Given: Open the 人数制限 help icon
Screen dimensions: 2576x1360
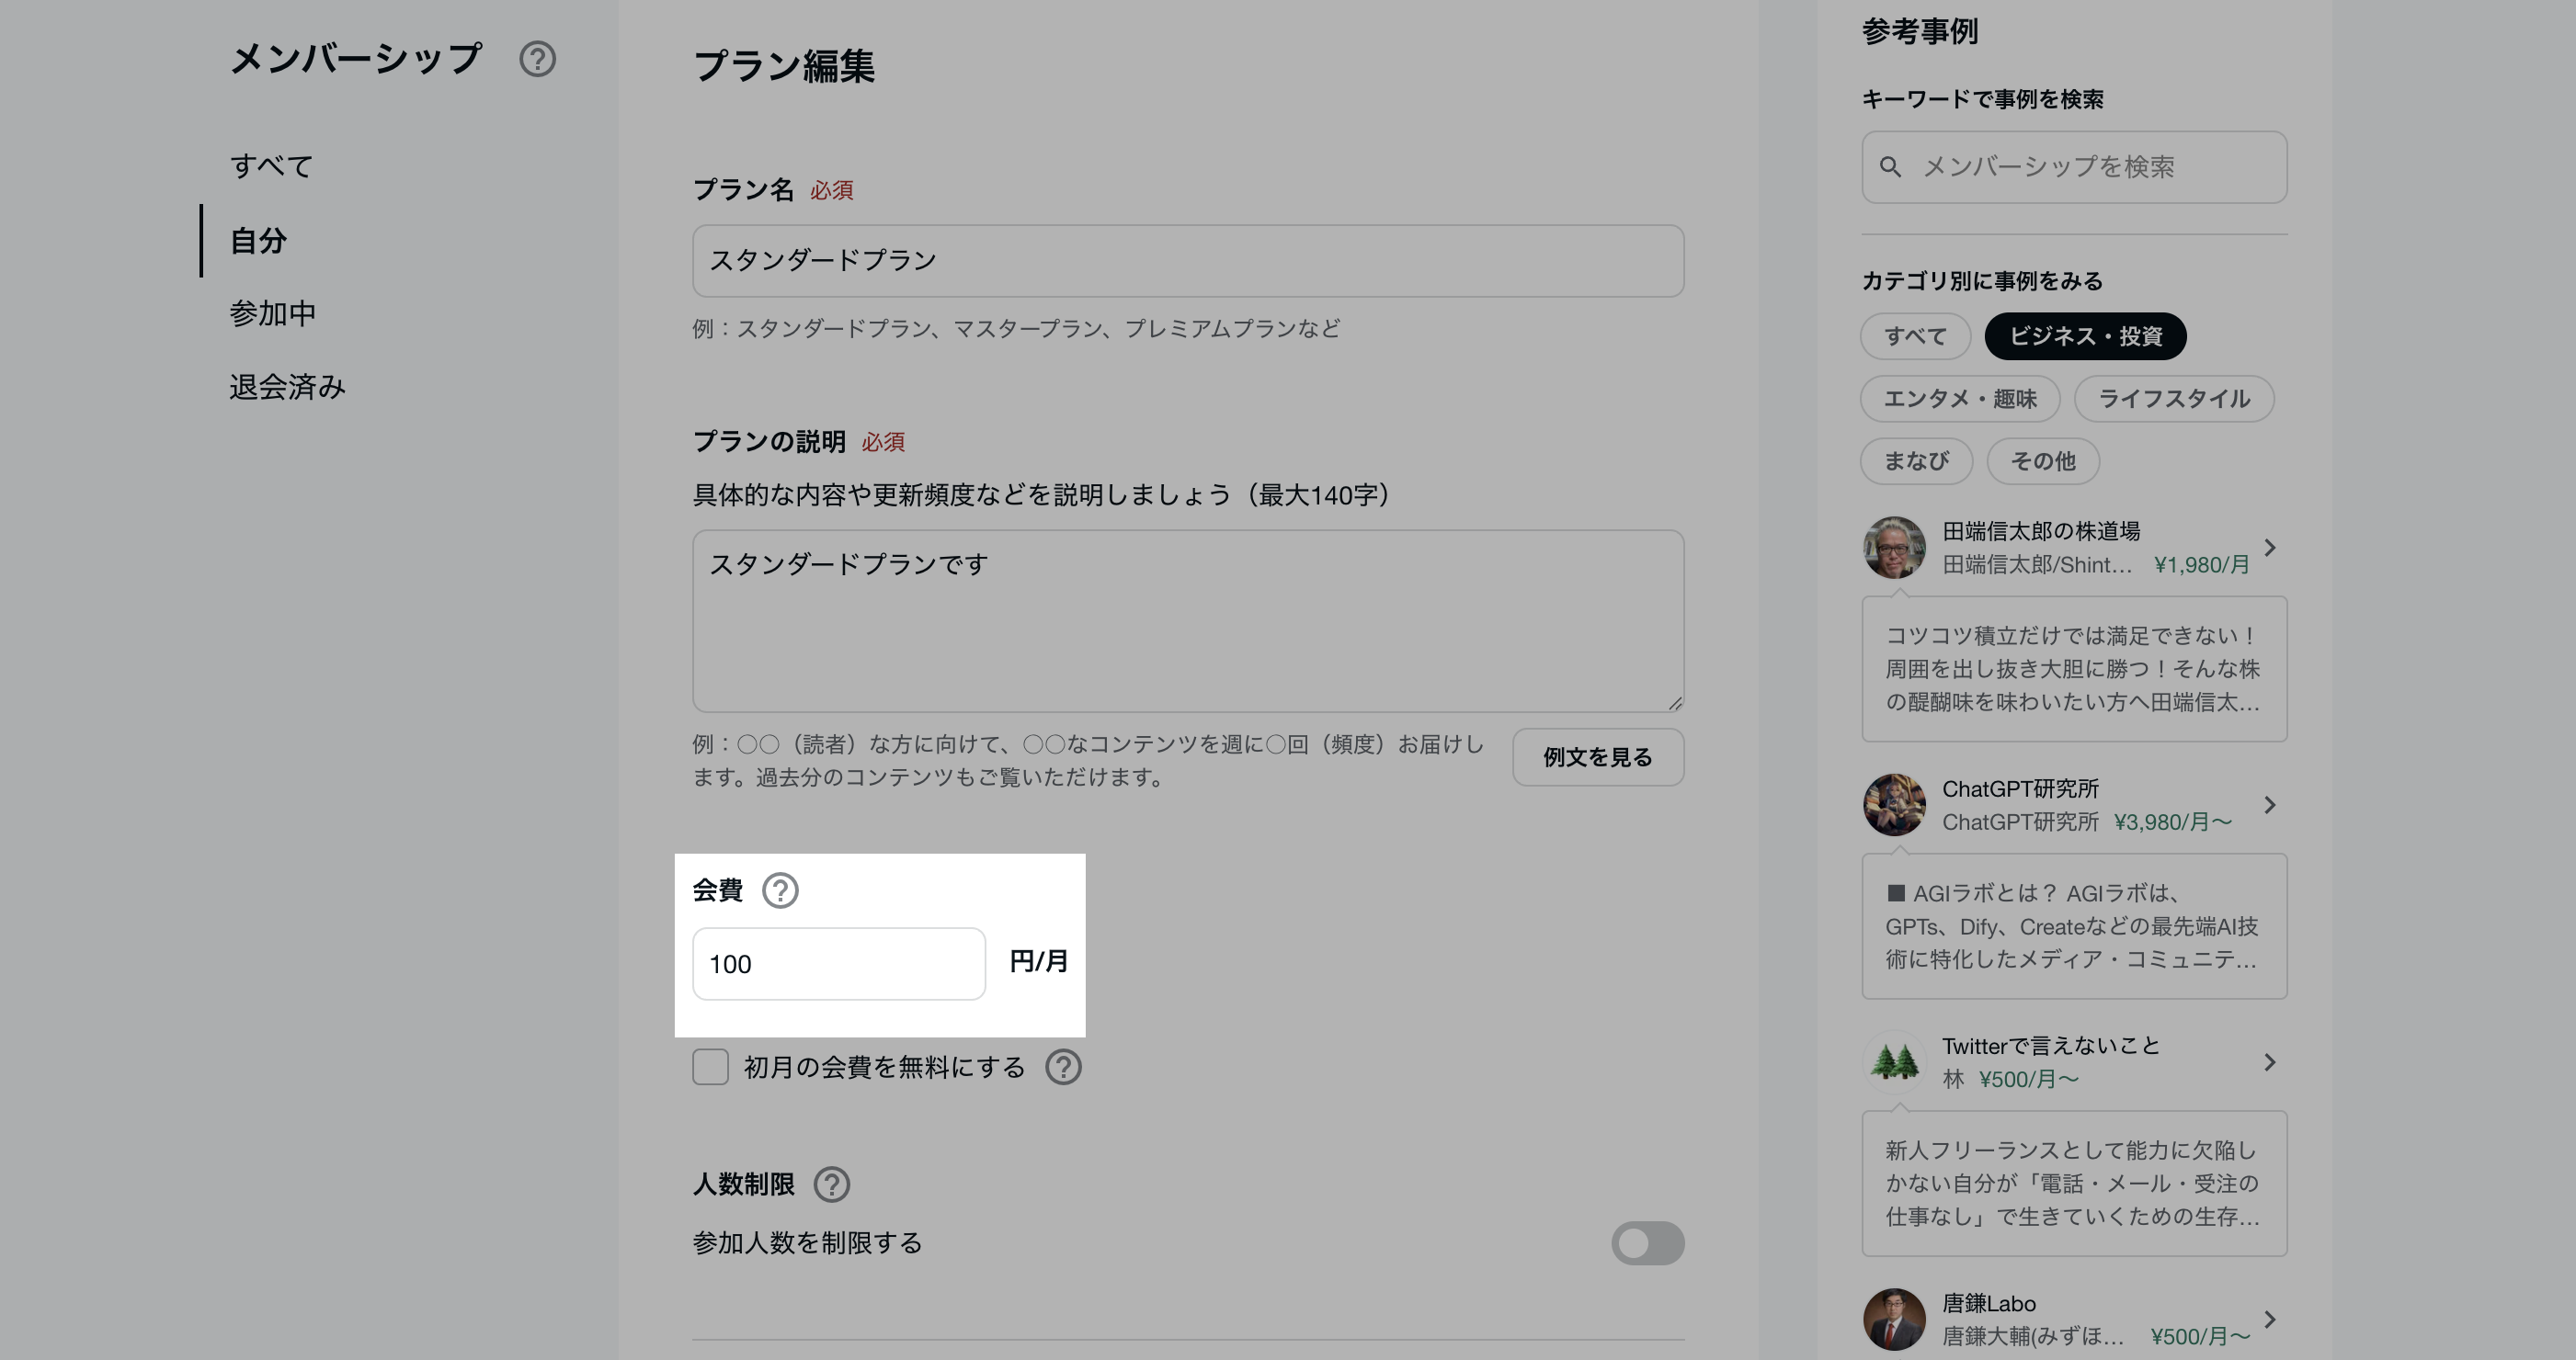Looking at the screenshot, I should pyautogui.click(x=833, y=1185).
